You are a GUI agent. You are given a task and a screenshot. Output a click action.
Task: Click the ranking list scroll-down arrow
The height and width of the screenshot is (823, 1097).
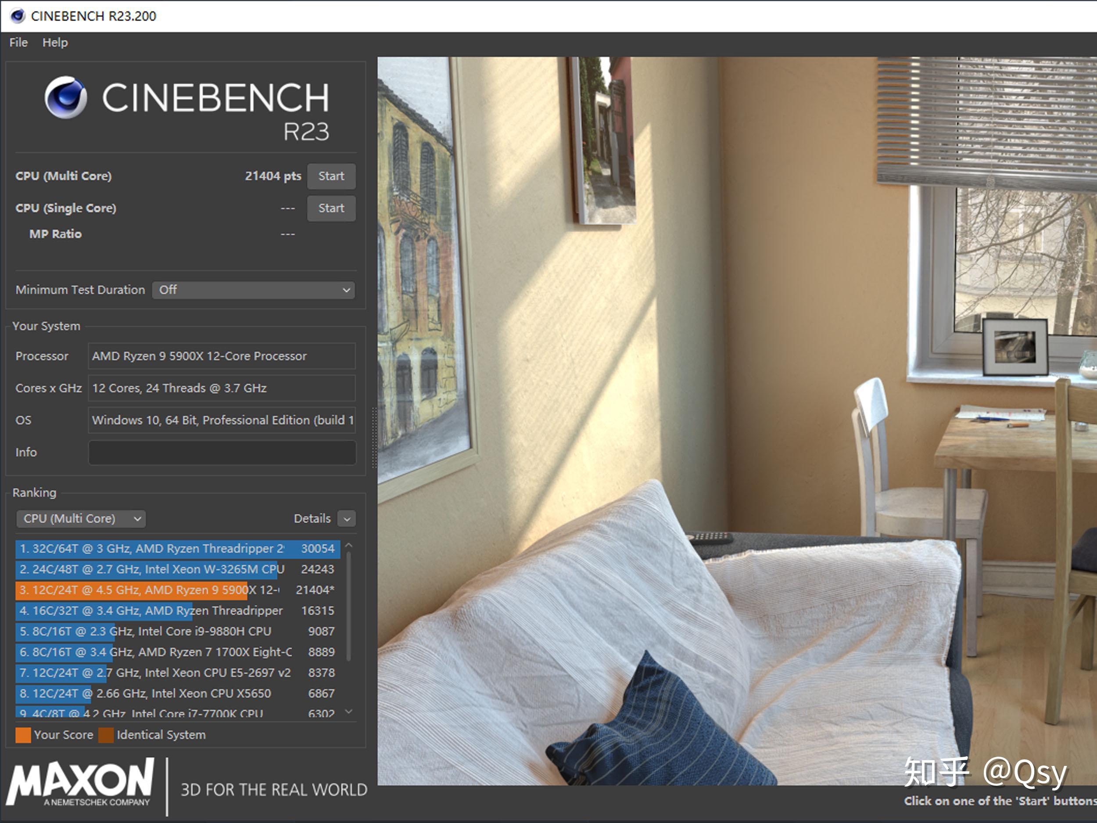click(x=349, y=712)
